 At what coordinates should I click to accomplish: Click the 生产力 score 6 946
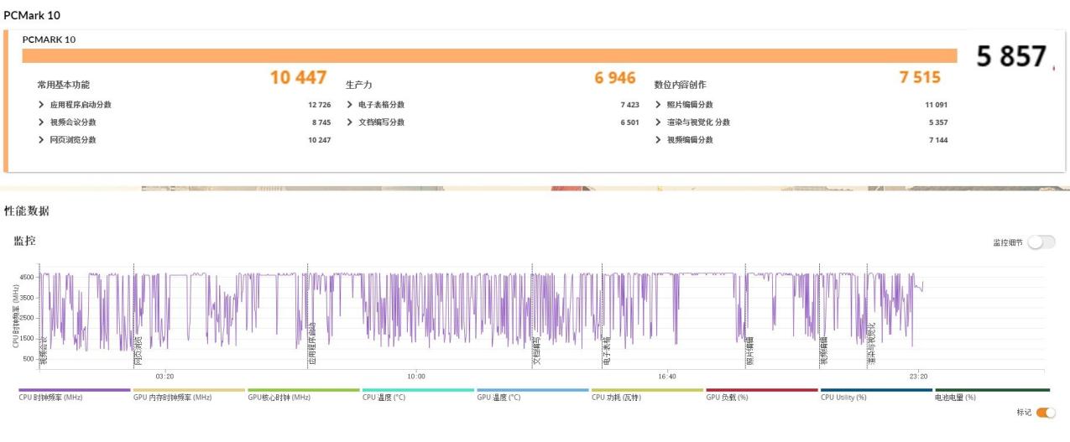click(615, 77)
